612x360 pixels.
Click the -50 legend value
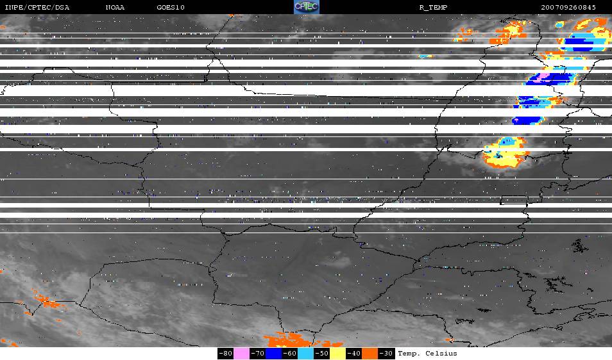(321, 354)
